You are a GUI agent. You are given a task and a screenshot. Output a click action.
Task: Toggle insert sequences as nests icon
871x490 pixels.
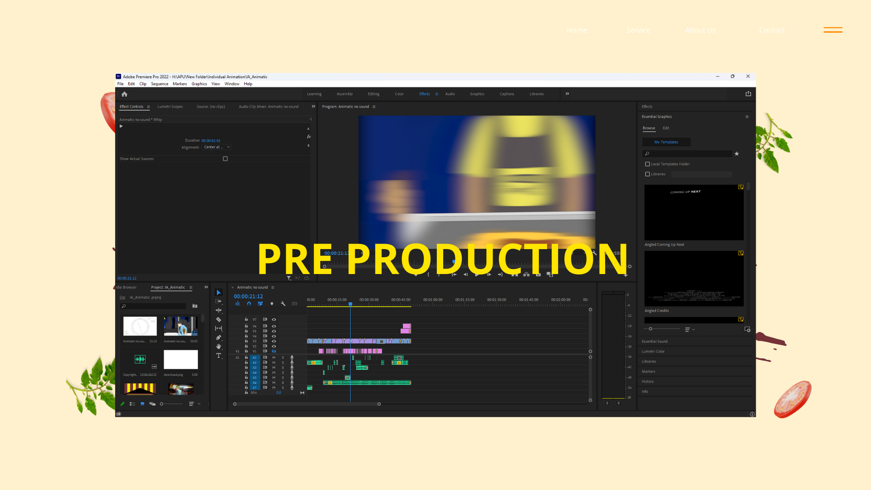(238, 304)
